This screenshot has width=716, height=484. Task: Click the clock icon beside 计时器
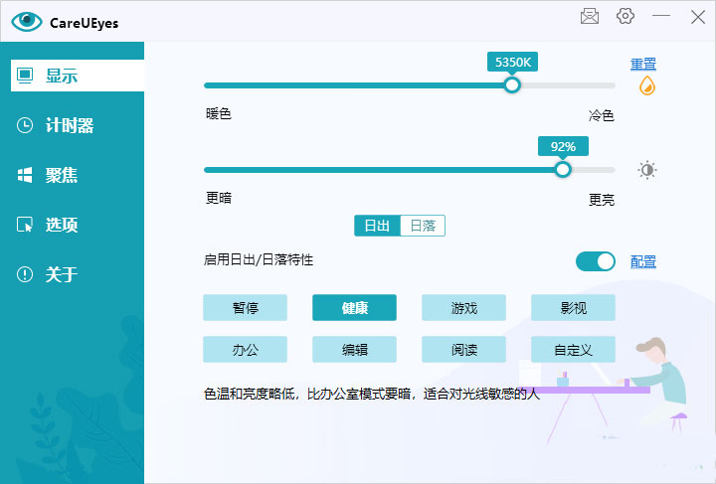[x=25, y=125]
